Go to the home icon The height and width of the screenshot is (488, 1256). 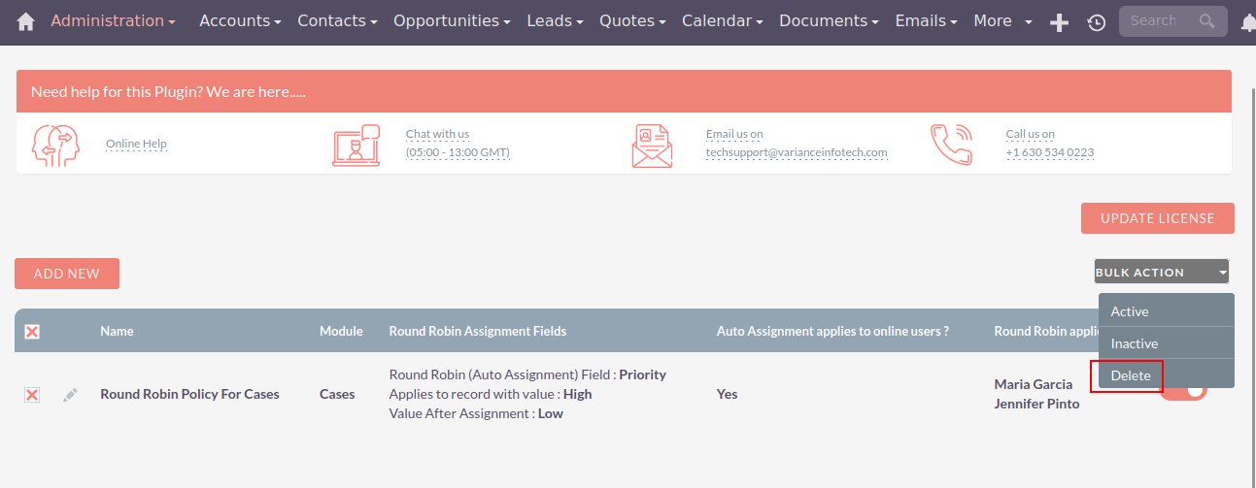(26, 21)
